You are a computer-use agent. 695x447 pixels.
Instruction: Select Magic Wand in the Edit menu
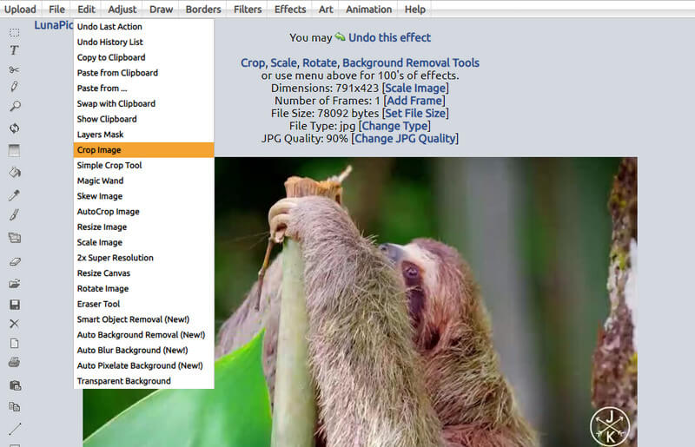coord(100,181)
